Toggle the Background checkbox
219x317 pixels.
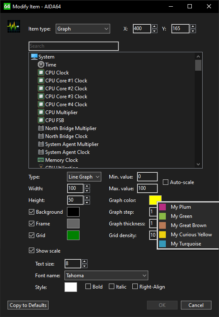31,212
